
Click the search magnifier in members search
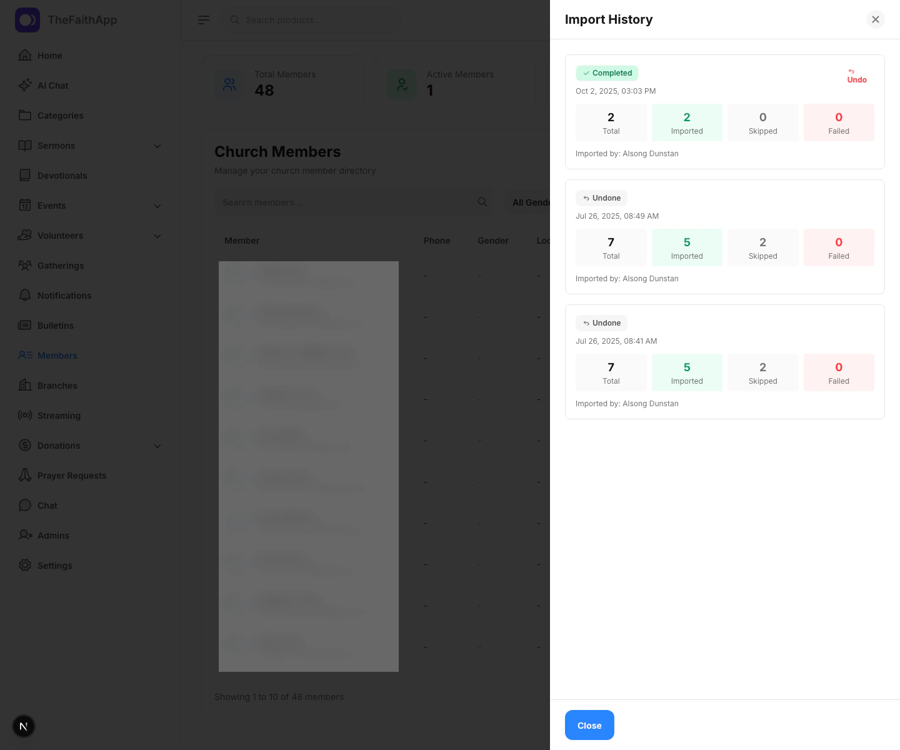click(x=482, y=202)
